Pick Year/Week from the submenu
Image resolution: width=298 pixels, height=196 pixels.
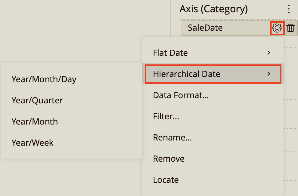[x=32, y=142]
